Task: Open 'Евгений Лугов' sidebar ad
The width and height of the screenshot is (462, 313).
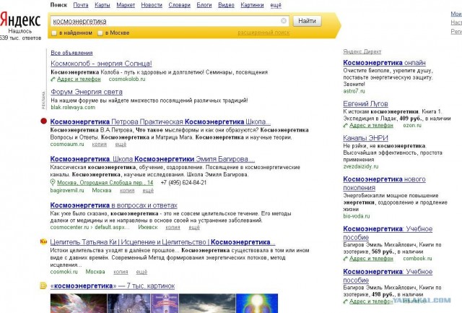Action: (x=365, y=103)
